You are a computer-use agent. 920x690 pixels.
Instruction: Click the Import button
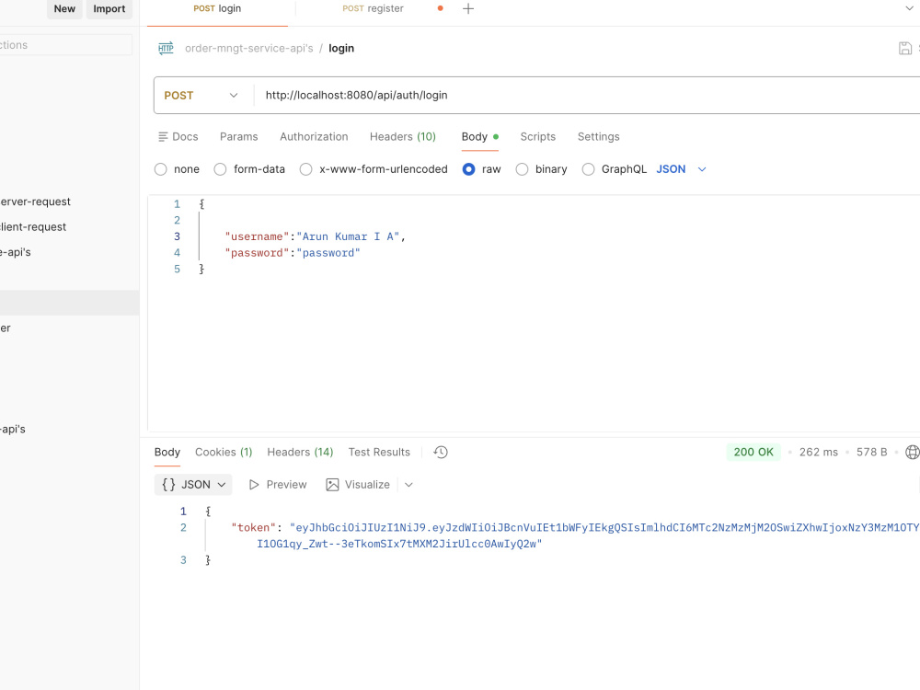click(109, 9)
